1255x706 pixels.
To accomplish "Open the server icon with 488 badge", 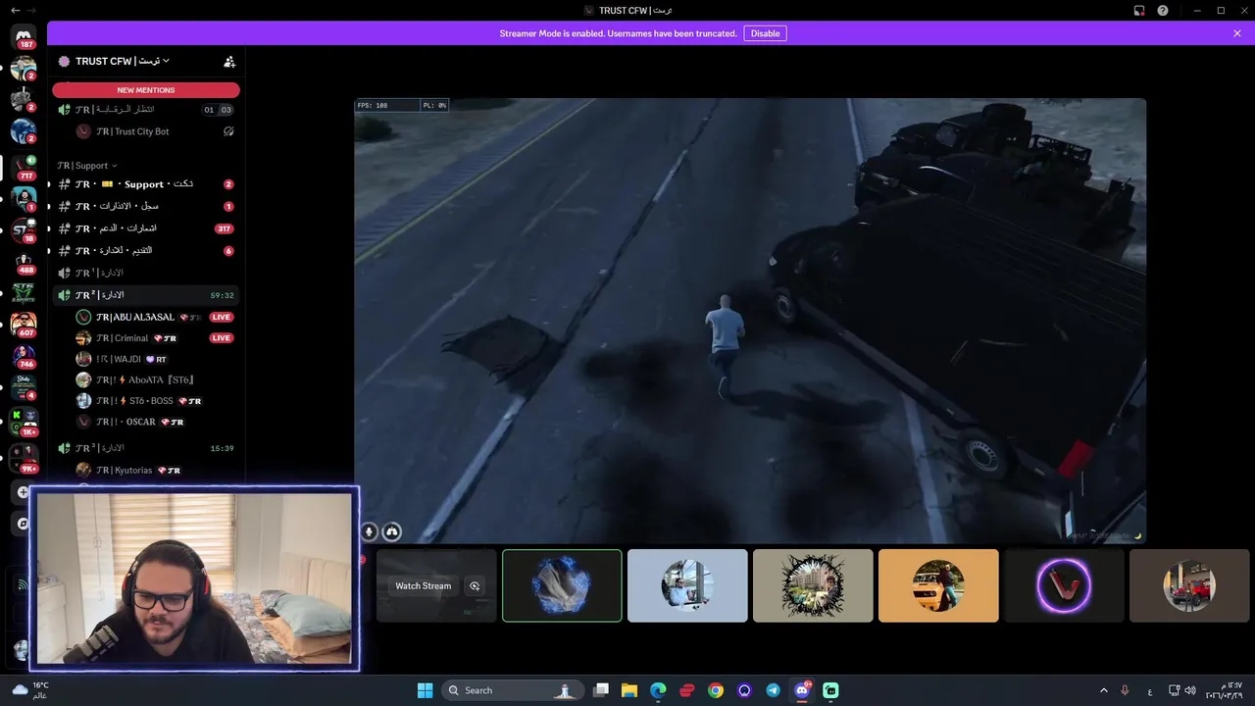I will pyautogui.click(x=24, y=260).
